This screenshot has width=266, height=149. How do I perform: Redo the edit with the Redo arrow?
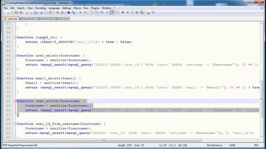point(62,13)
